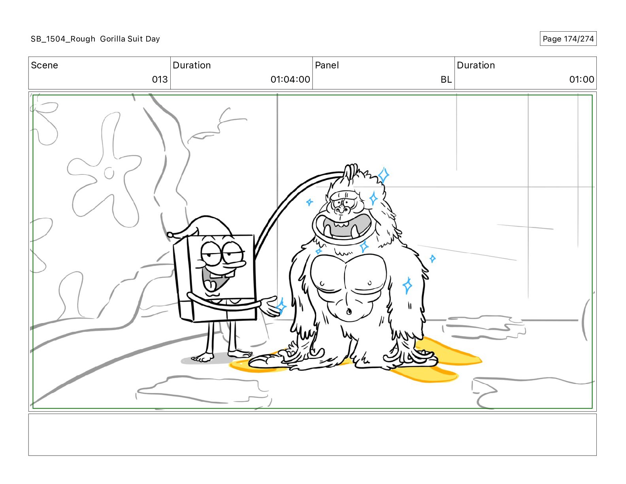Click the scene duration value 01:04:00
626x484 pixels.
[290, 79]
